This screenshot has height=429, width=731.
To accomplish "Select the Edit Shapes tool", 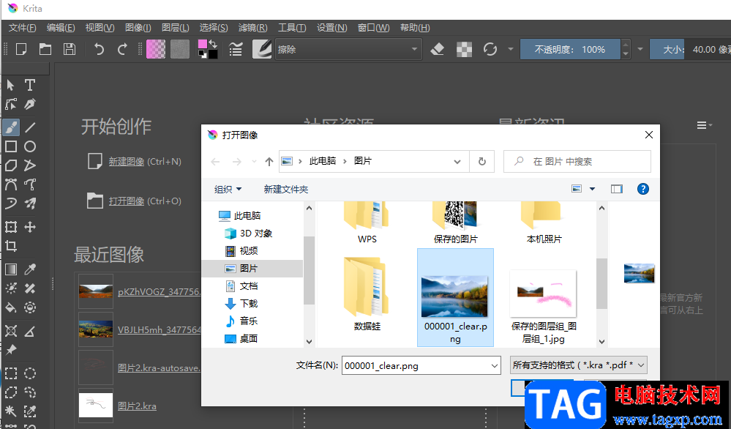I will (11, 104).
